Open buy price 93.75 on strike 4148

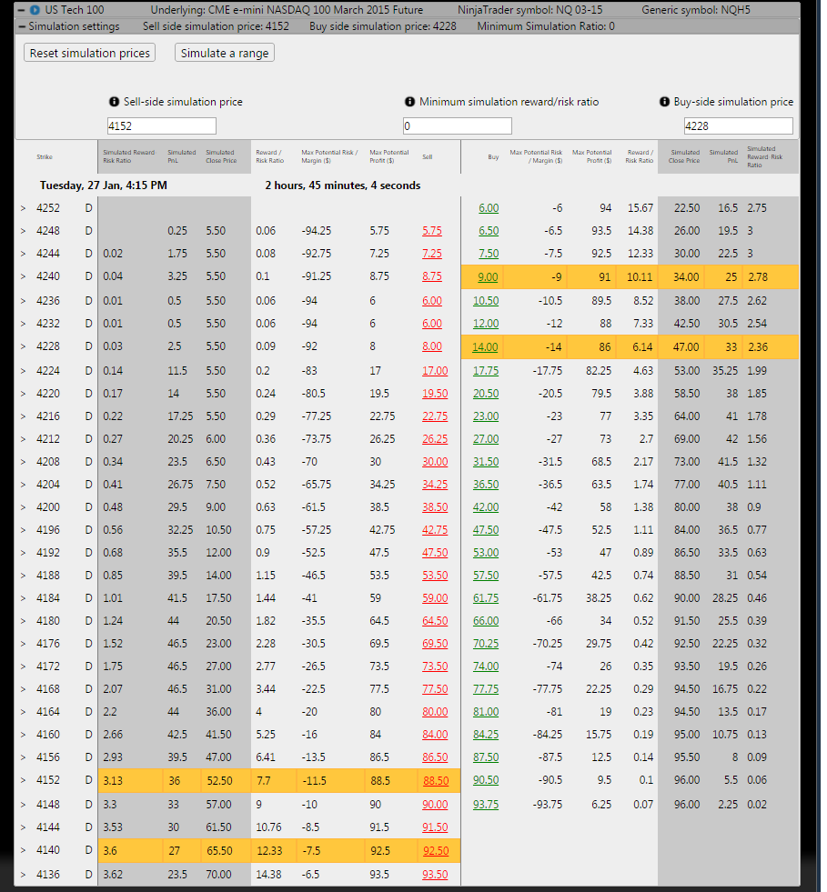pyautogui.click(x=486, y=805)
